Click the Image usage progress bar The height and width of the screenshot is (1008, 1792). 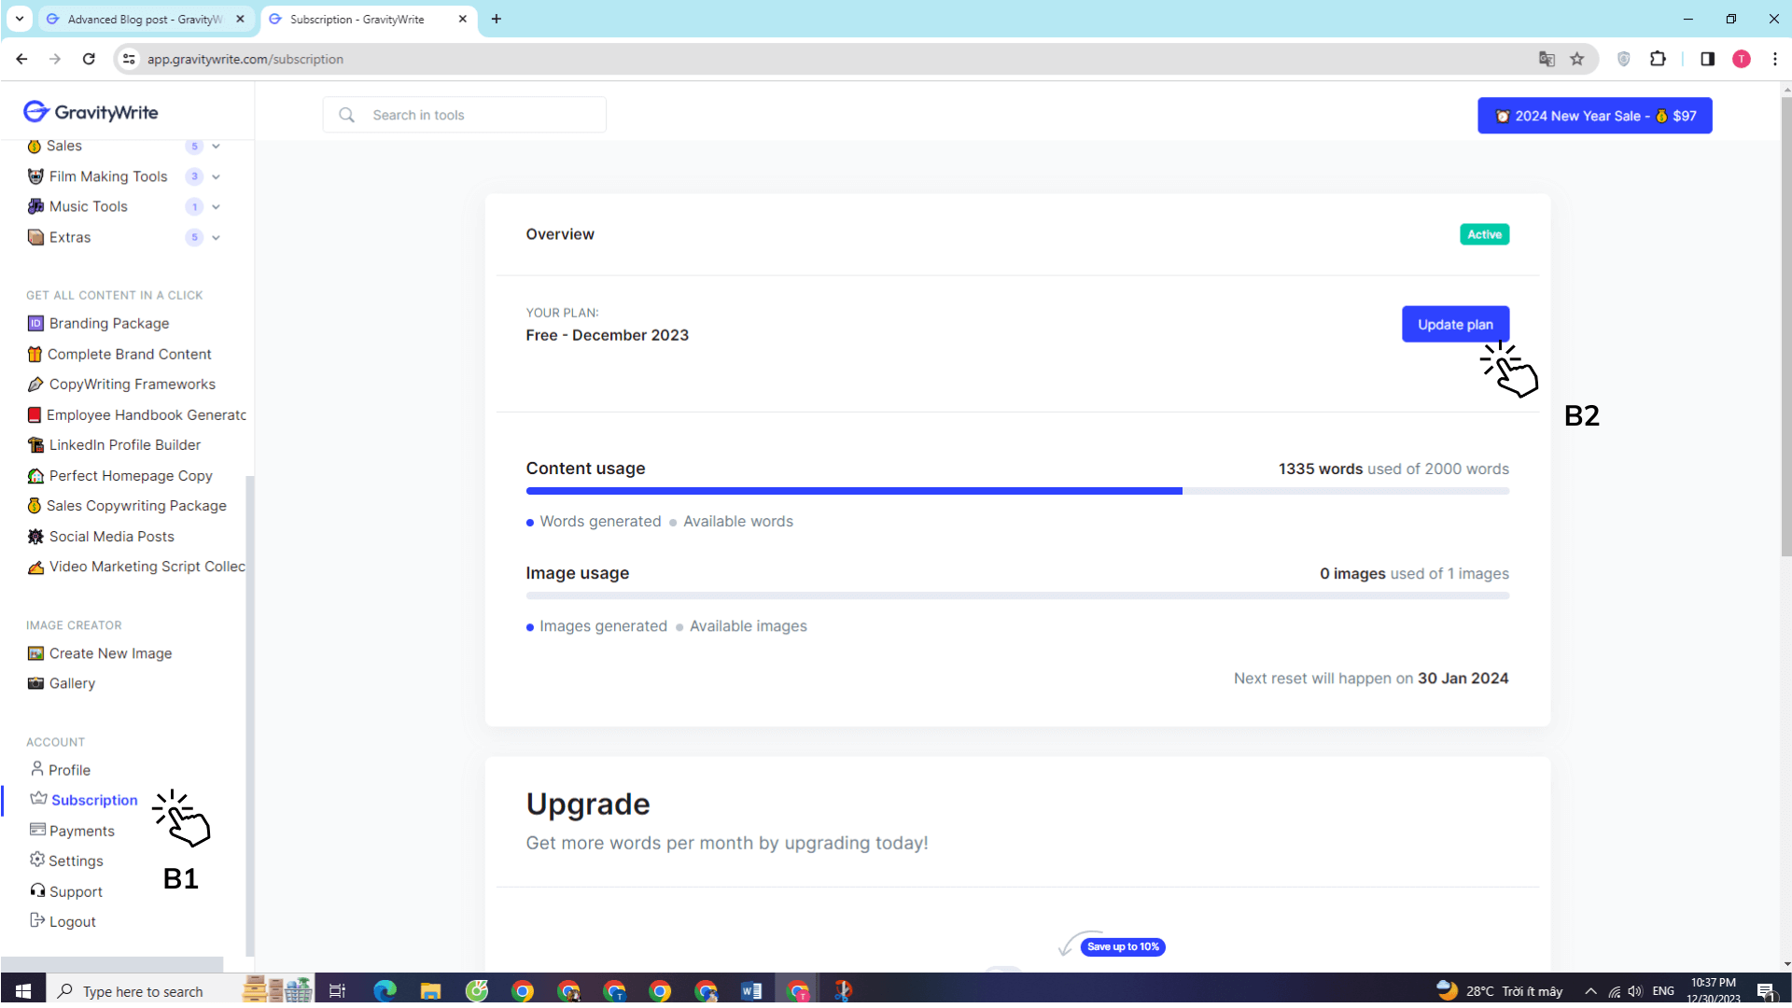tap(1017, 595)
